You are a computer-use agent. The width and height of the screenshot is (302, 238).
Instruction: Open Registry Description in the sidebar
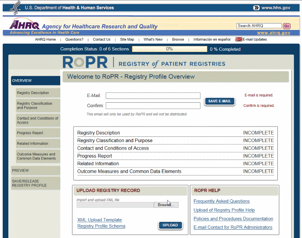(38, 93)
